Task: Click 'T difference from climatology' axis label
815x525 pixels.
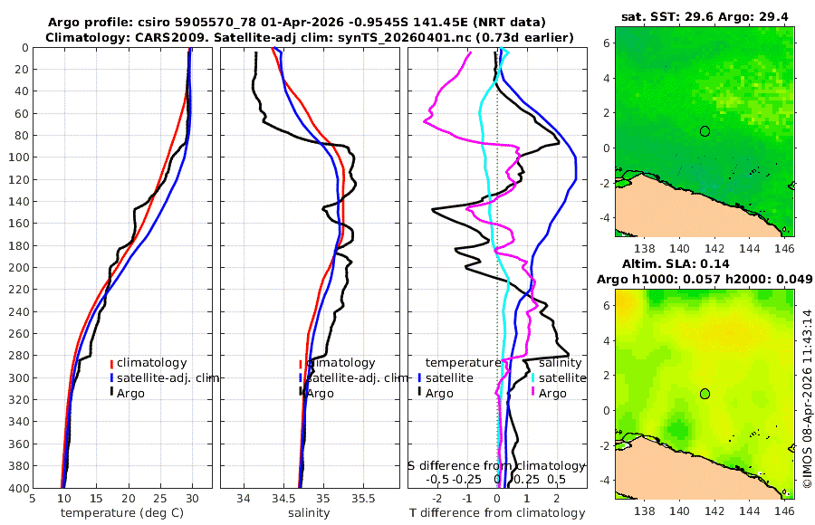Action: coord(497,513)
